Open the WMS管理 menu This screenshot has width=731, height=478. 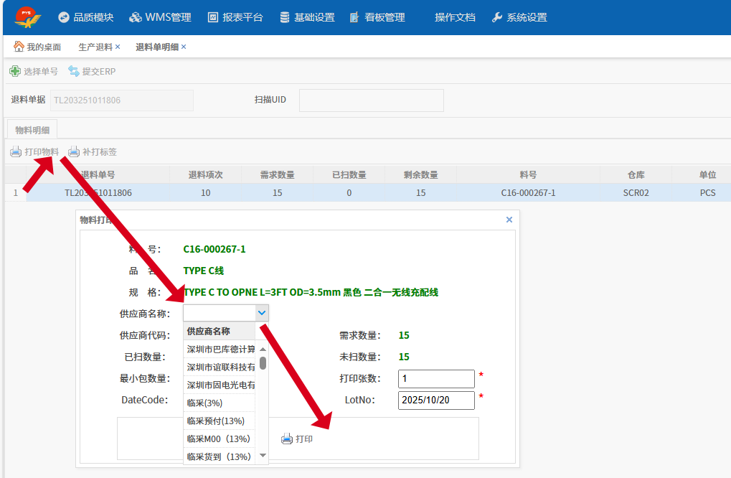pos(160,17)
